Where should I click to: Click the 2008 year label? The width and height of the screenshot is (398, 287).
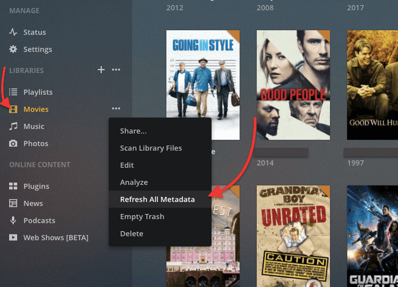coord(265,7)
